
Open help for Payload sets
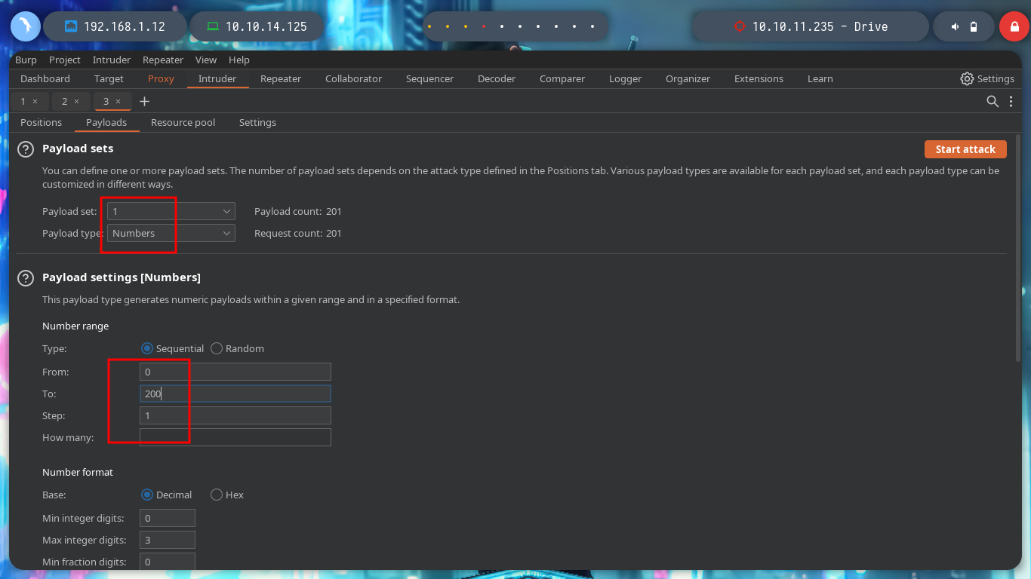coord(26,149)
